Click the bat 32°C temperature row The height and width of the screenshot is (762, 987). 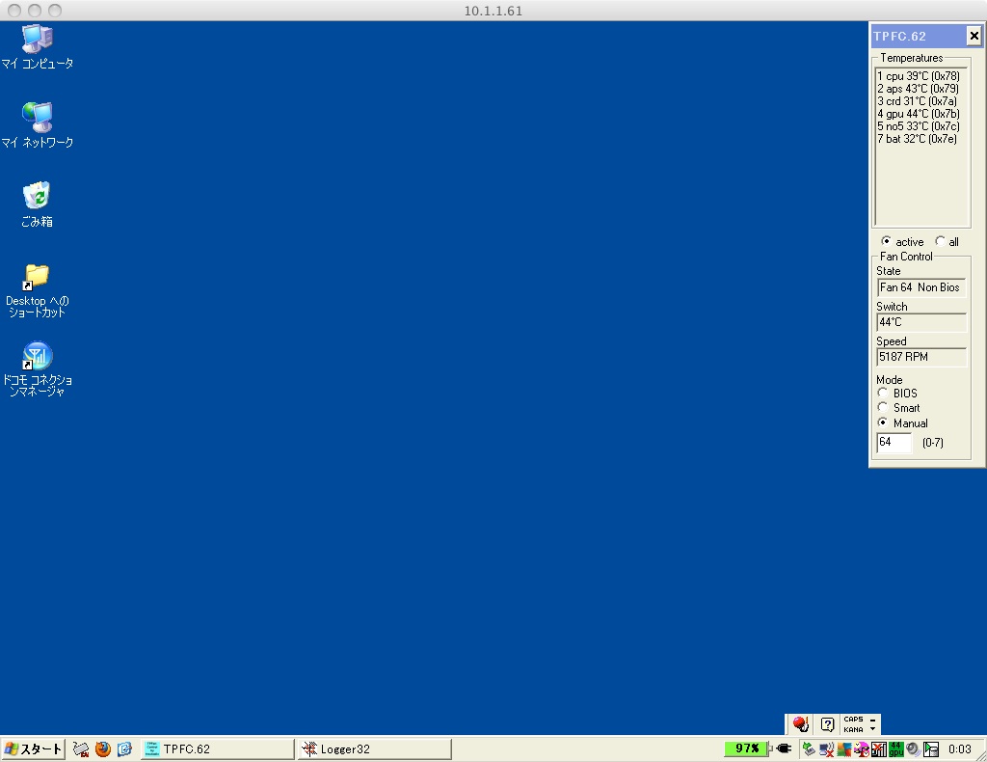pyautogui.click(x=918, y=139)
